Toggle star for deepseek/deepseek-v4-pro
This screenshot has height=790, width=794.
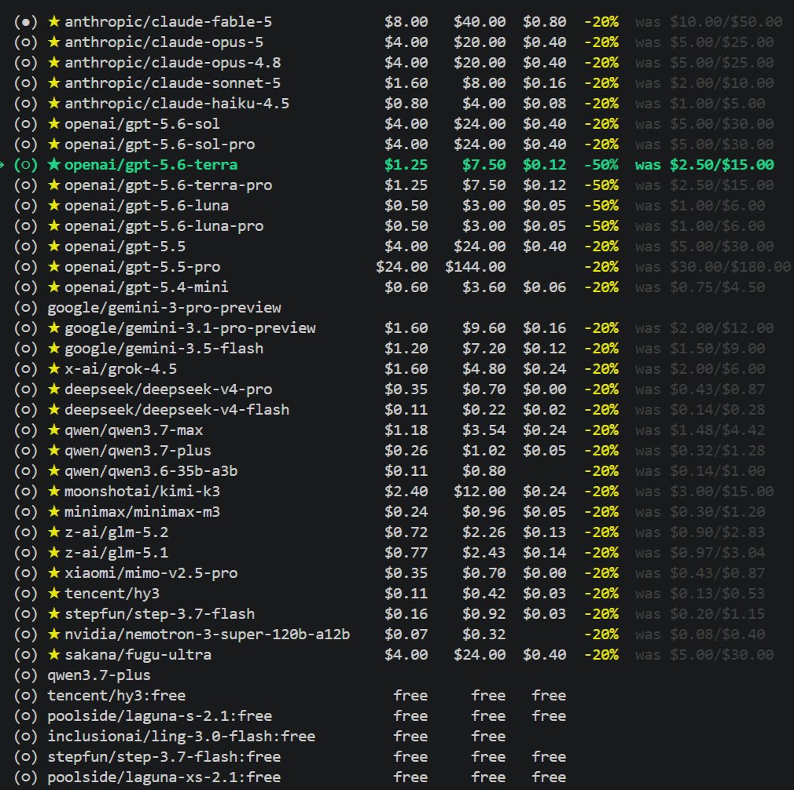[53, 389]
